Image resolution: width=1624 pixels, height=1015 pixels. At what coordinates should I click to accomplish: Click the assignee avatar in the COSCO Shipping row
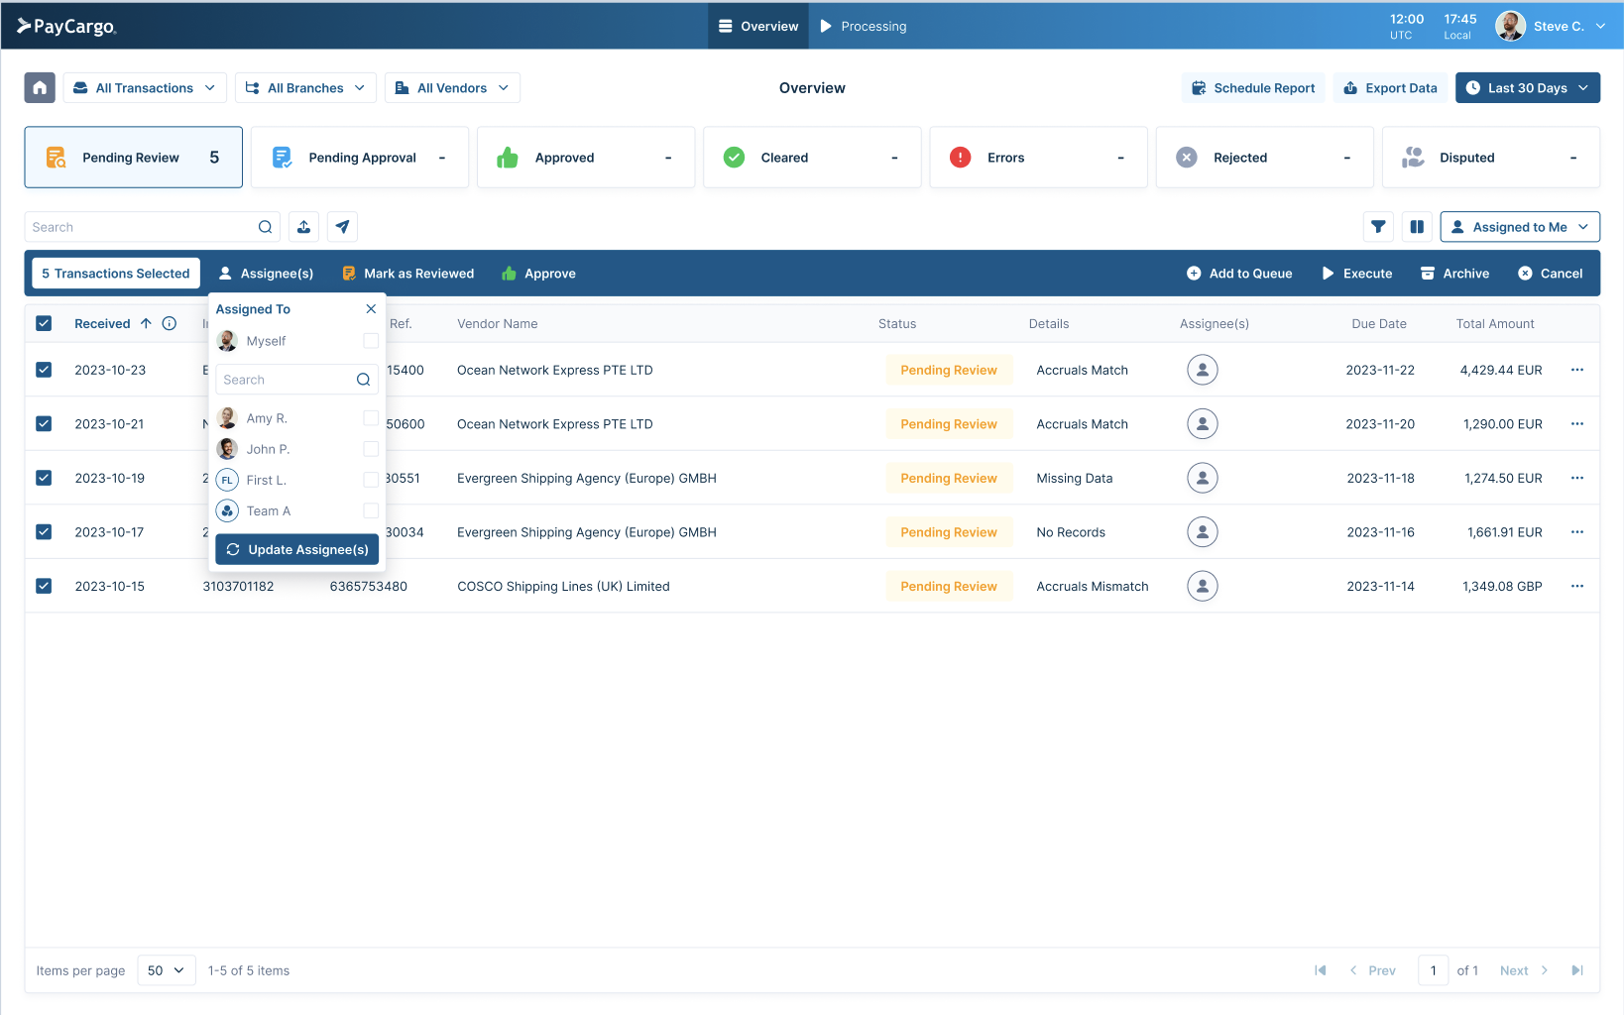click(x=1203, y=586)
